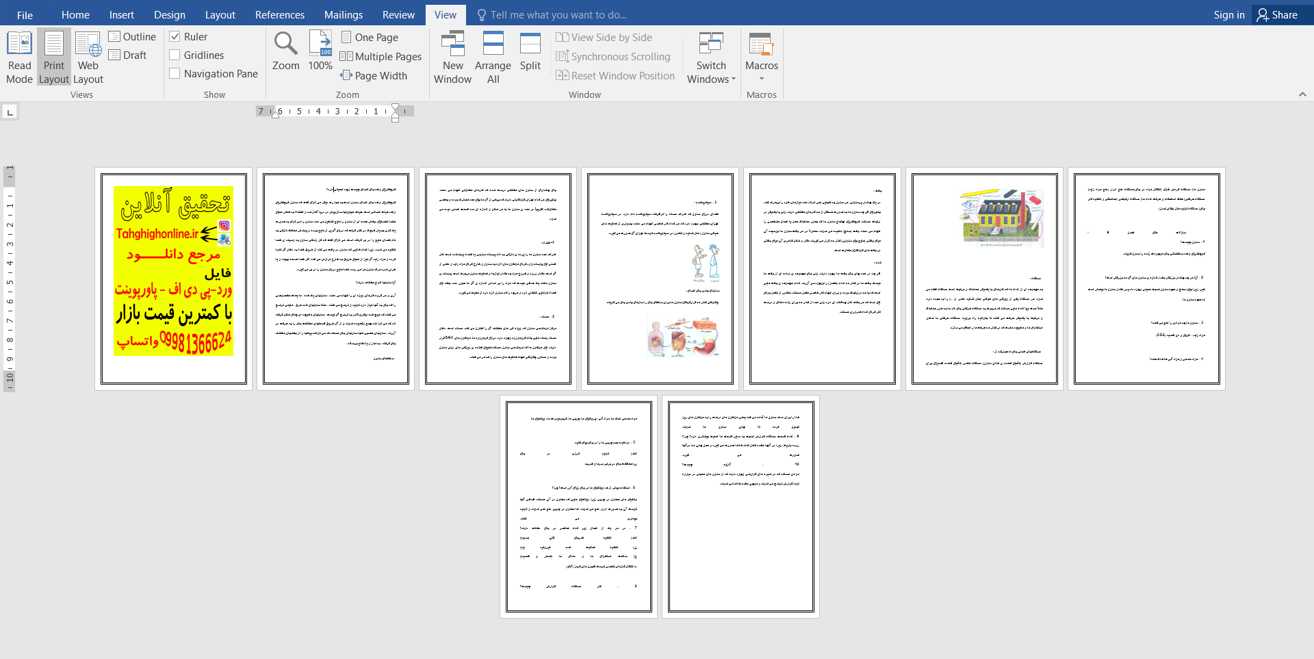
Task: Show One Page zoom
Action: coord(370,37)
